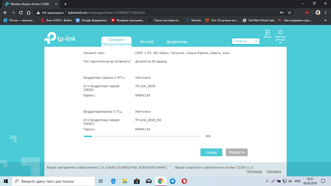
Task: Bookmark this page with star
Action: (289, 13)
